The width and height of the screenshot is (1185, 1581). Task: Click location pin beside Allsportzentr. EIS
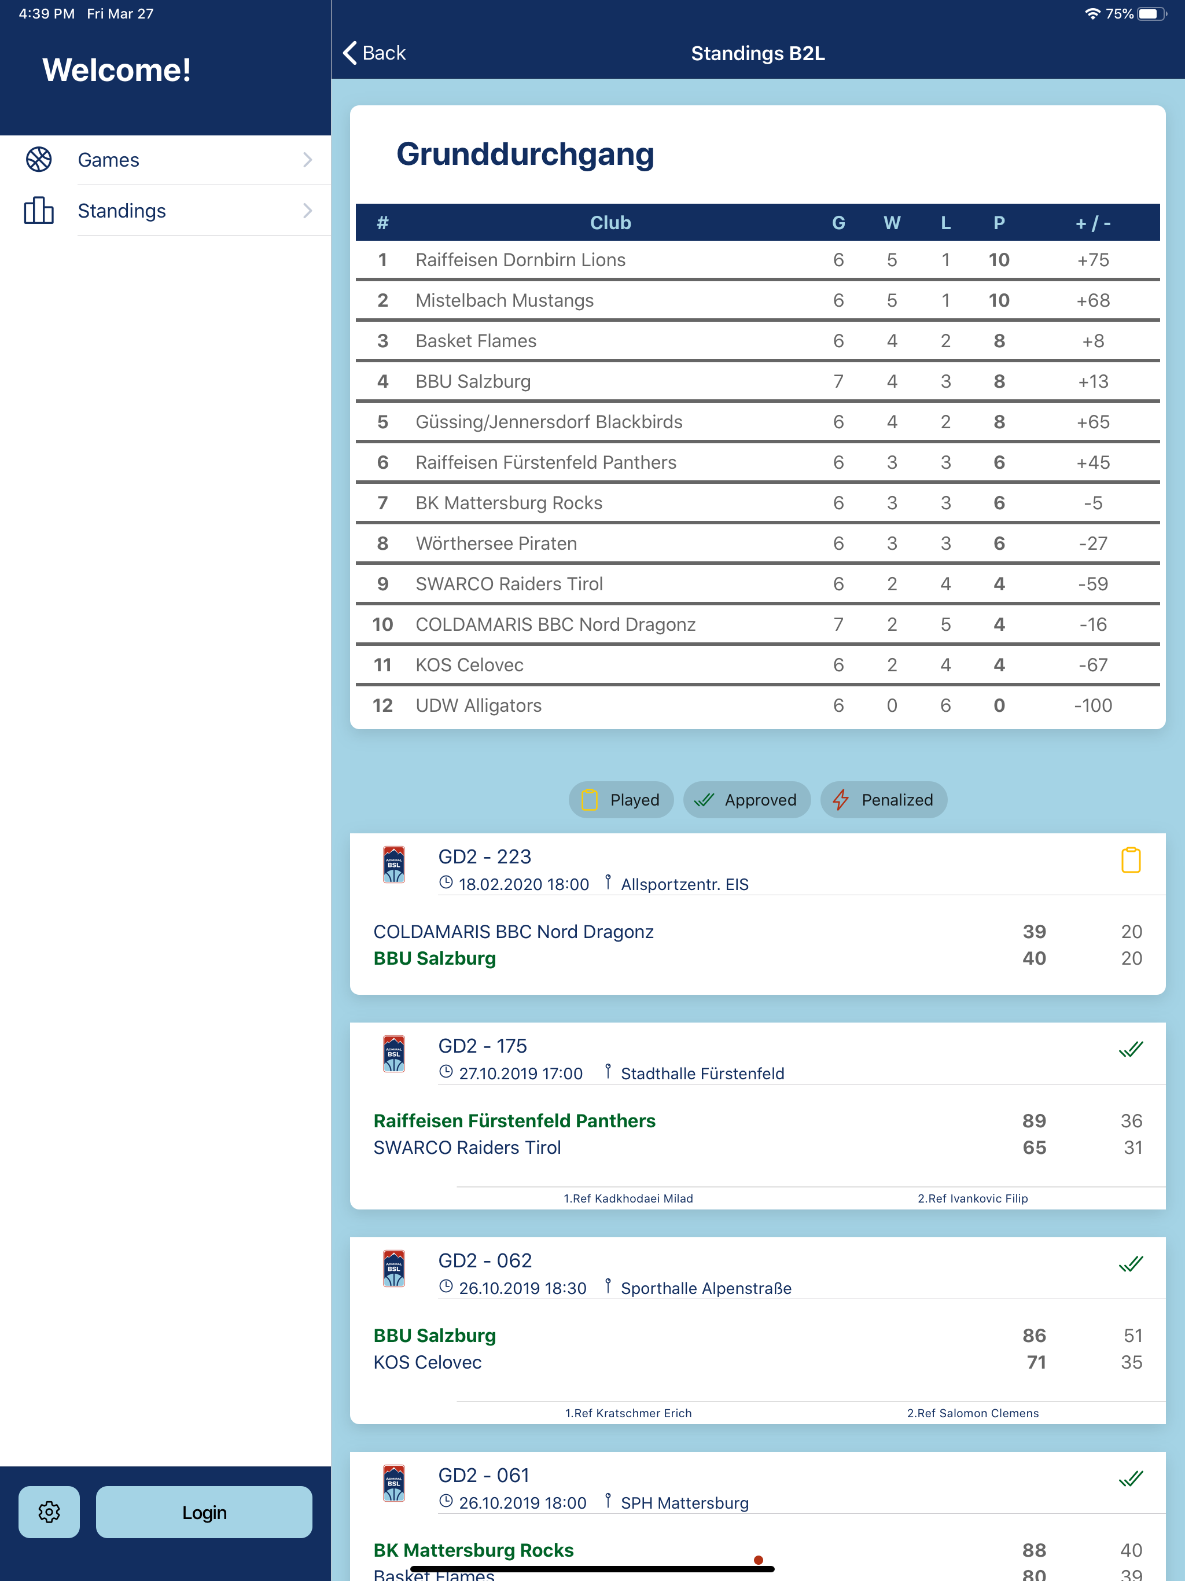608,883
